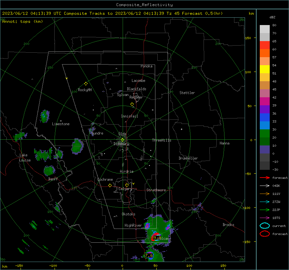Click the yellow swatch between 54 and 51 dBZ
This screenshot has height=270, width=289.
(265, 69)
